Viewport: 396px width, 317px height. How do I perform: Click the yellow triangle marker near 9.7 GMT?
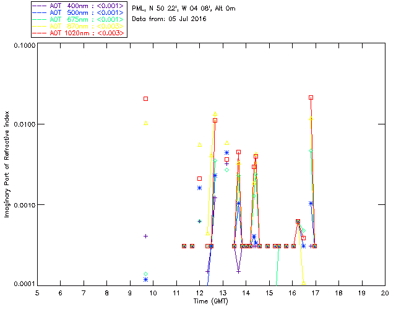(x=146, y=123)
